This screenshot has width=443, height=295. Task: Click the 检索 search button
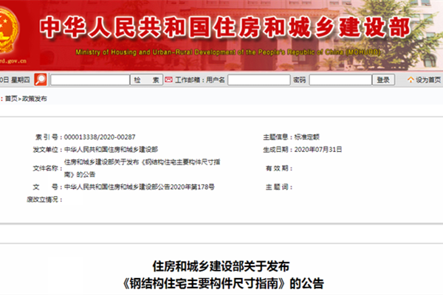click(146, 80)
